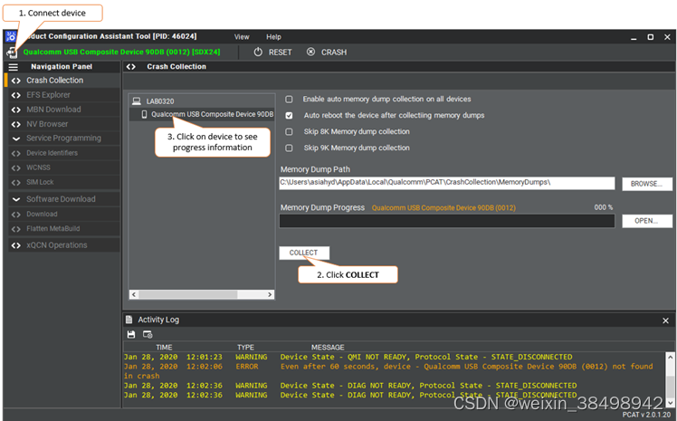The height and width of the screenshot is (421, 677).
Task: Click the icon beside MBN Download
Action: (x=16, y=110)
